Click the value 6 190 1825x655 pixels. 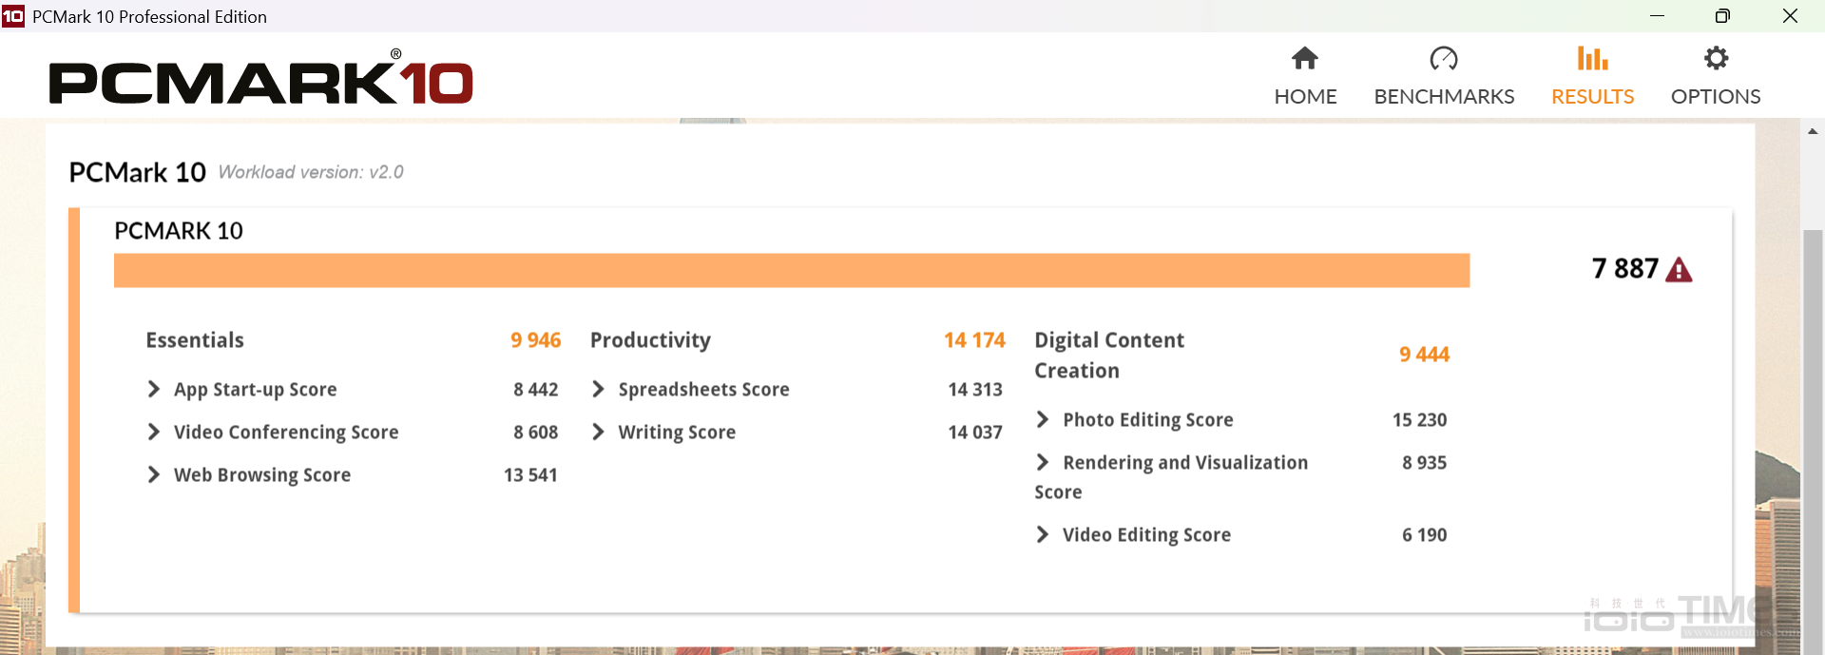click(x=1425, y=535)
